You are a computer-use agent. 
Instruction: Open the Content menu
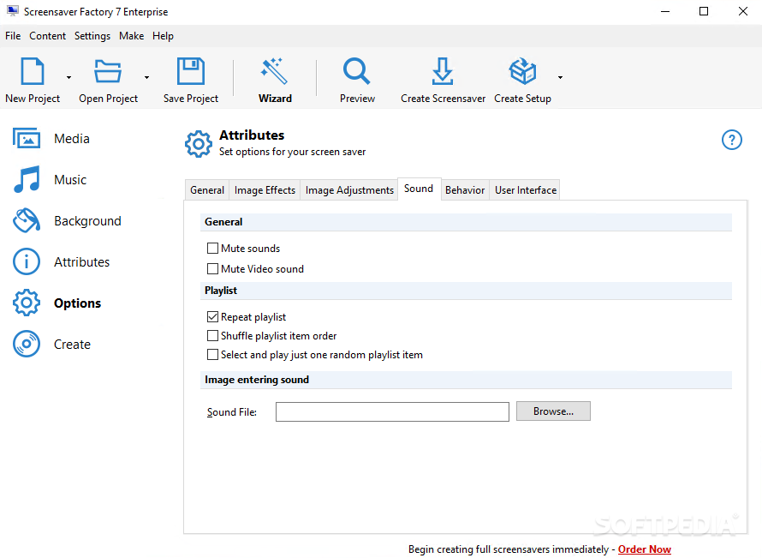click(47, 36)
